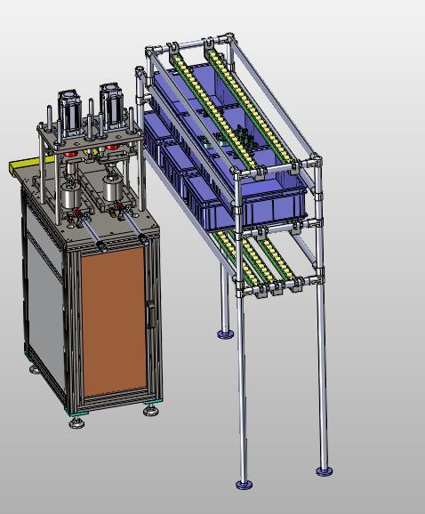Select the right silver cylindrical workpiece on the table
The height and width of the screenshot is (514, 425).
113,188
